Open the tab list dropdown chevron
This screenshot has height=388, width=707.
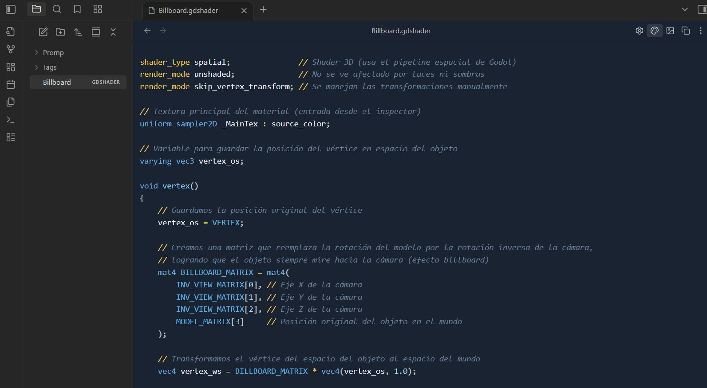[685, 9]
